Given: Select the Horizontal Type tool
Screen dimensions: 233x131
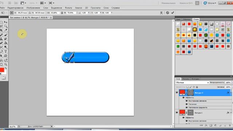Looking at the screenshot, I should click(6, 52).
